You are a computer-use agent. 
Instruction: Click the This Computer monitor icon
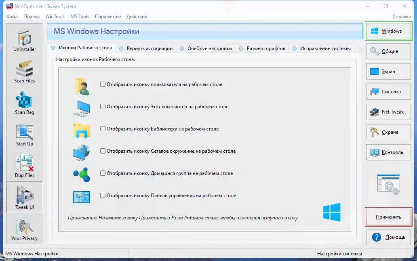[x=82, y=109]
